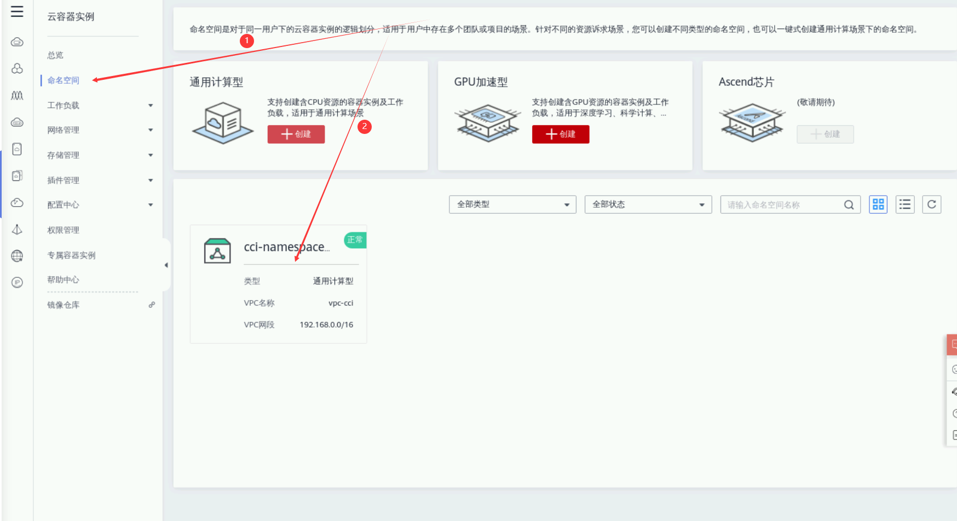Open 镜像仓库 in the sidebar
Screen dimensions: 957x521
64,305
